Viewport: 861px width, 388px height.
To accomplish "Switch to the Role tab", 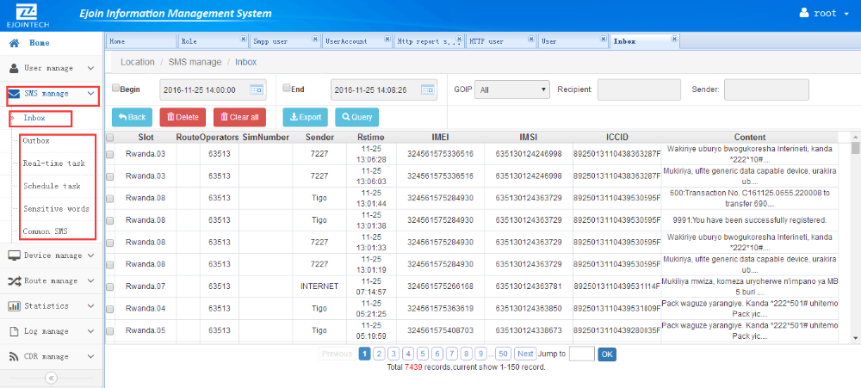I will [213, 41].
